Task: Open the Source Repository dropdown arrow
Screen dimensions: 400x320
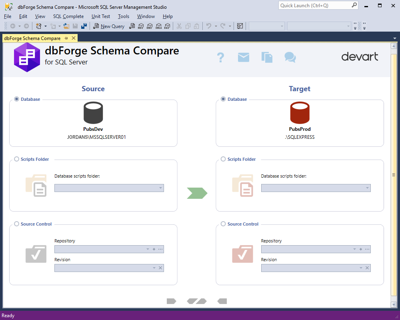Action: coord(148,249)
